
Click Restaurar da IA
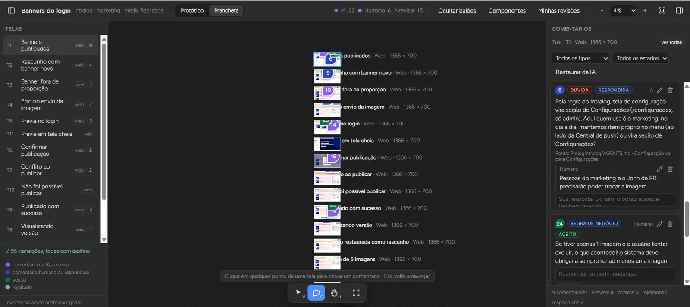576,72
